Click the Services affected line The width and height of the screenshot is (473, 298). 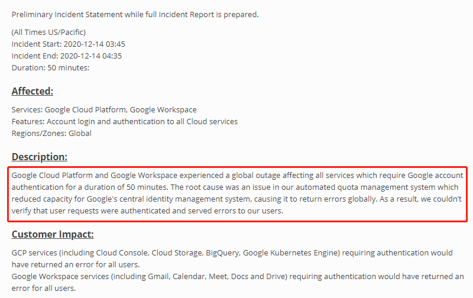[104, 109]
